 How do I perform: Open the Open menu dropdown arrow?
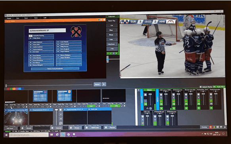(x=30, y=18)
